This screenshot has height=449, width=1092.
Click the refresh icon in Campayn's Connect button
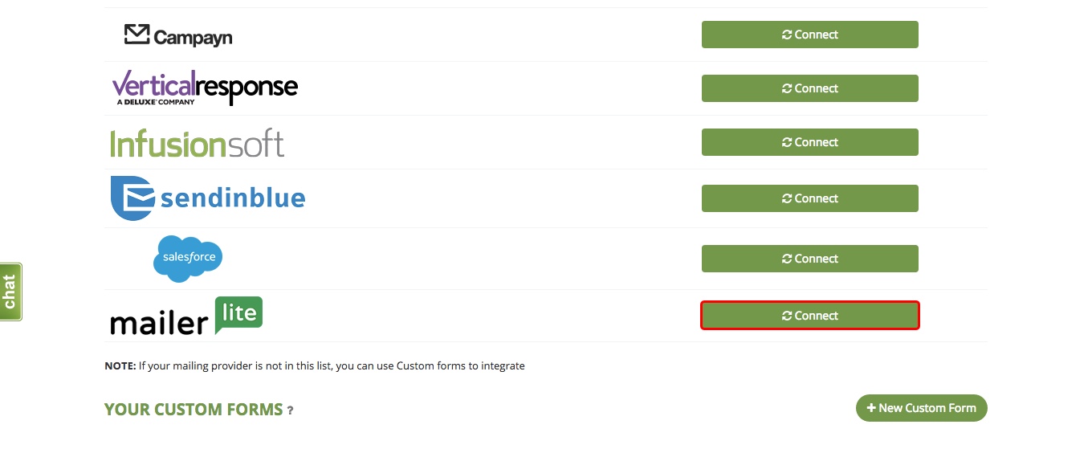[x=787, y=35]
